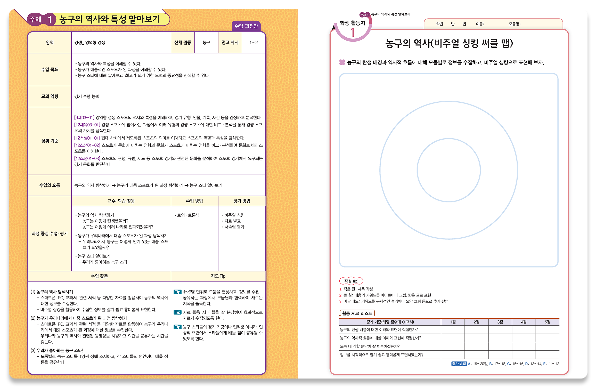The height and width of the screenshot is (387, 596).
Task: Mark 1점 cell for 모둠 내 역할 분담 row
Action: coord(453,346)
